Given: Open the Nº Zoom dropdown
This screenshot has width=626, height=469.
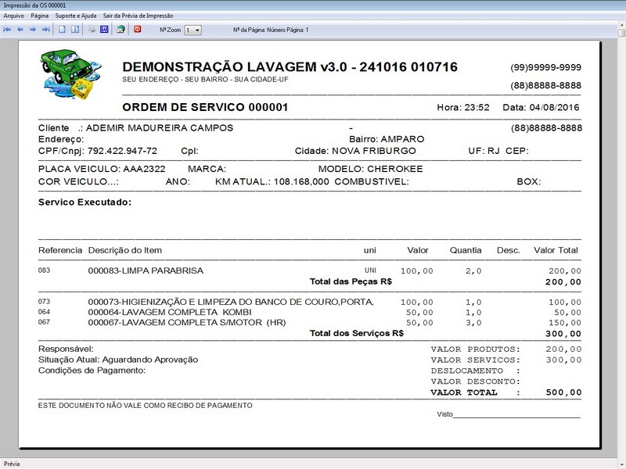Looking at the screenshot, I should 191,29.
